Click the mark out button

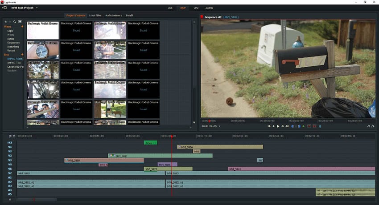tap(299, 126)
